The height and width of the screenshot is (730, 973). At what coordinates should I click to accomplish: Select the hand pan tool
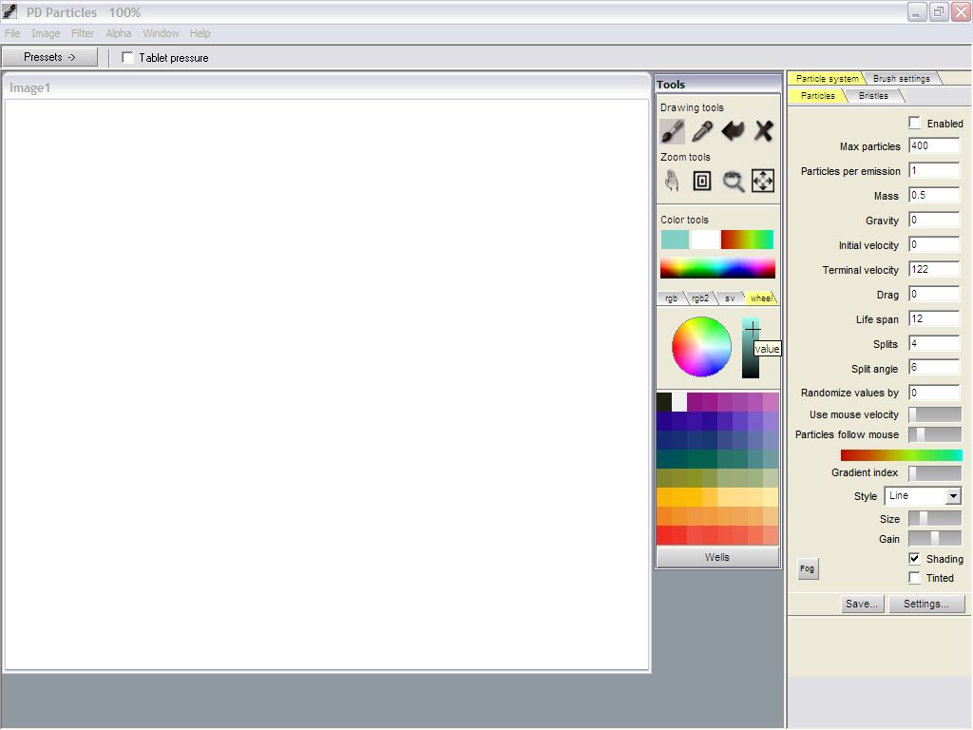[672, 181]
